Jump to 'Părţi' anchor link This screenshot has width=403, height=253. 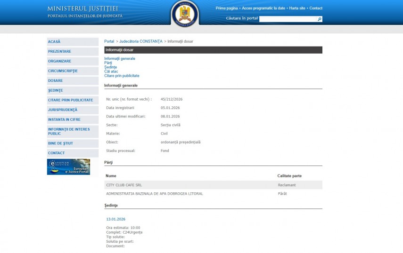108,63
